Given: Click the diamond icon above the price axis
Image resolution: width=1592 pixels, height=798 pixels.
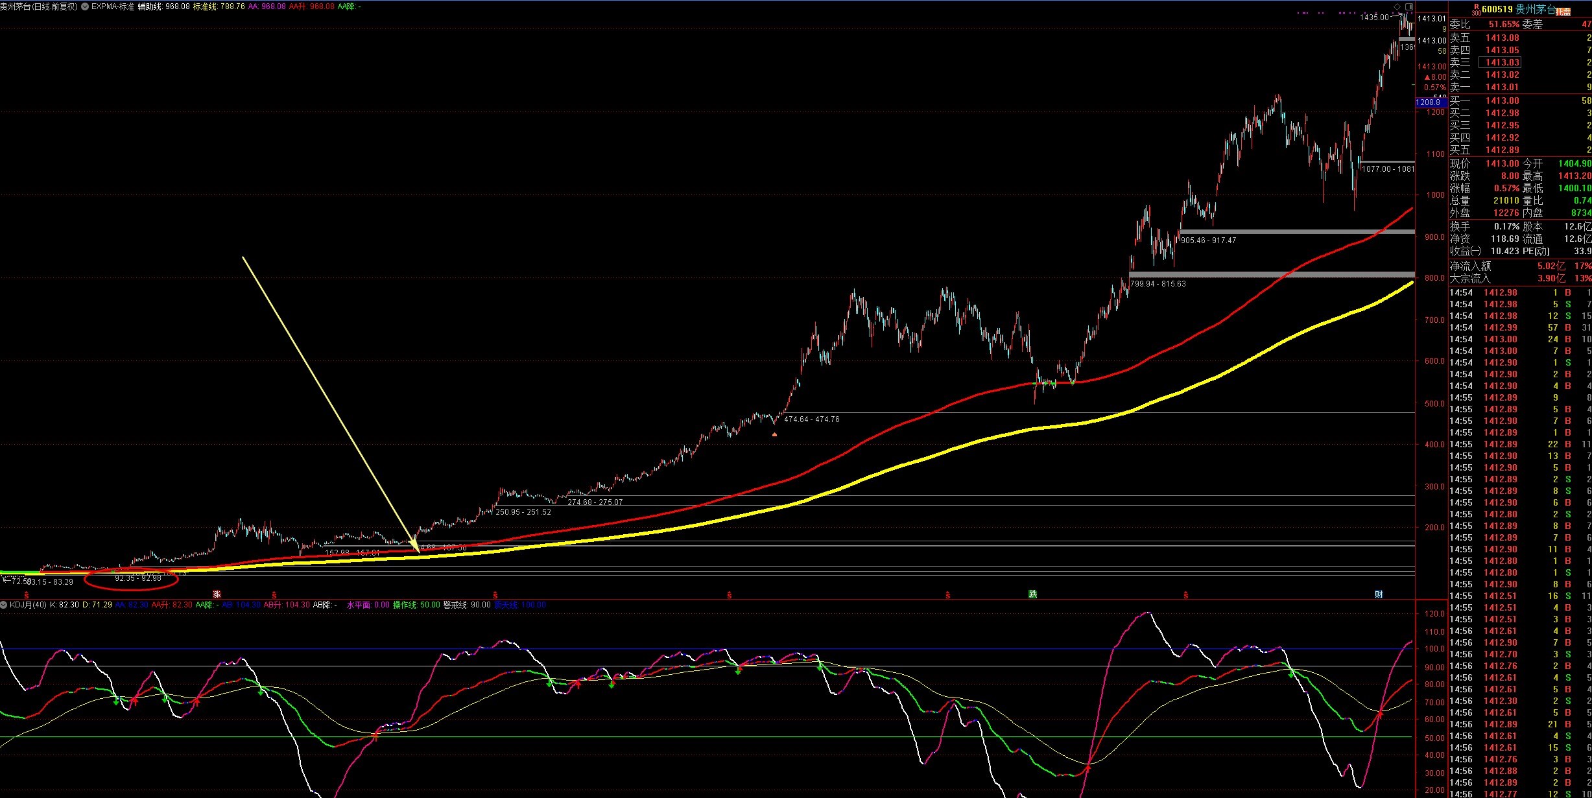Looking at the screenshot, I should [1397, 6].
